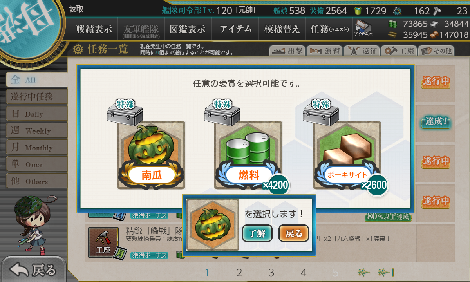The width and height of the screenshot is (470, 282).
Task: Go to quest page 3
Action: [271, 272]
